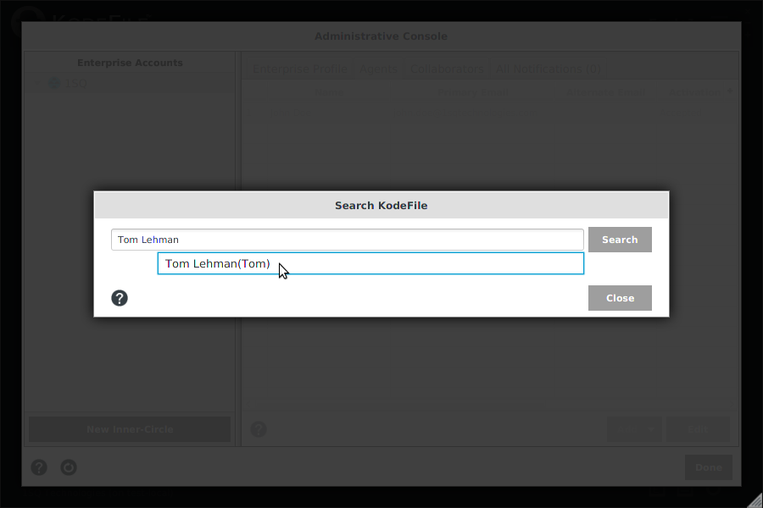The width and height of the screenshot is (763, 508).
Task: Click the ISO account icon
Action: [54, 84]
